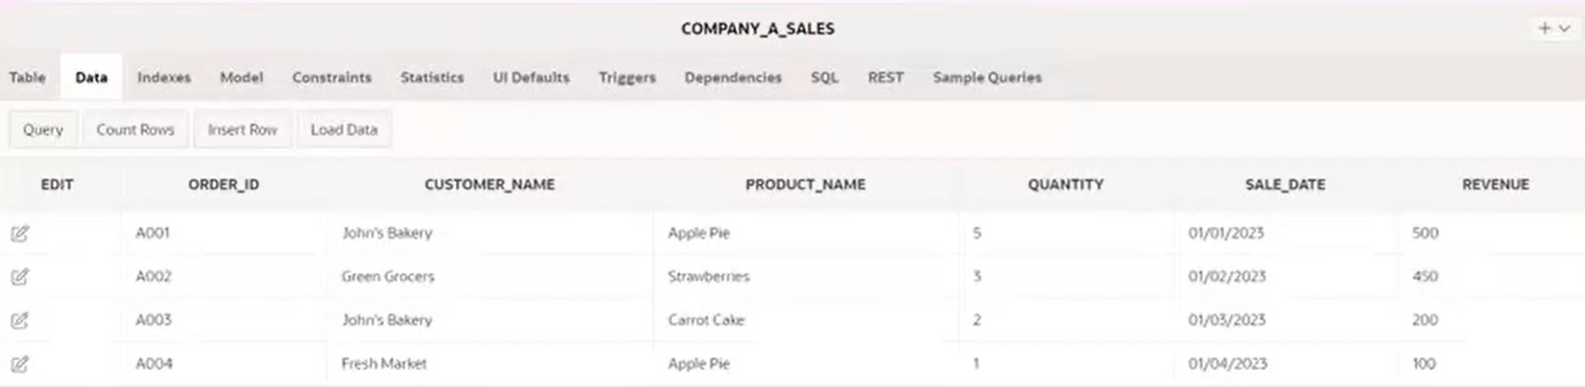The width and height of the screenshot is (1585, 387).
Task: Switch to the SQL tab
Action: (825, 77)
